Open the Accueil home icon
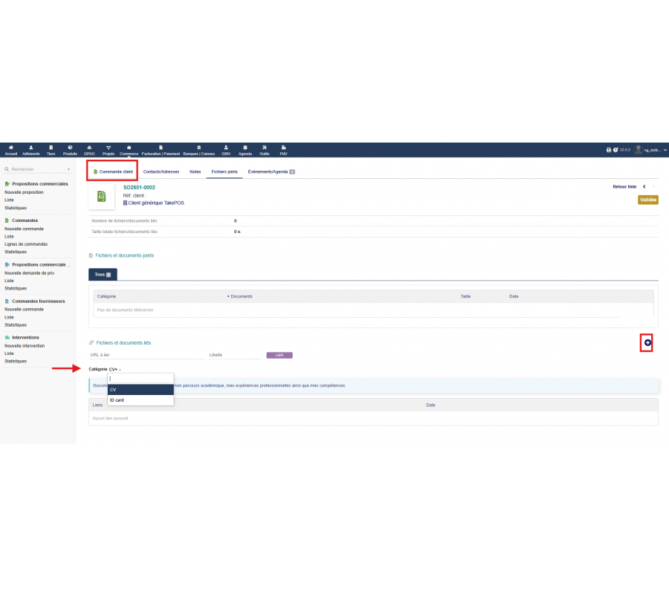Screen dimensions: 669x594 pyautogui.click(x=10, y=150)
